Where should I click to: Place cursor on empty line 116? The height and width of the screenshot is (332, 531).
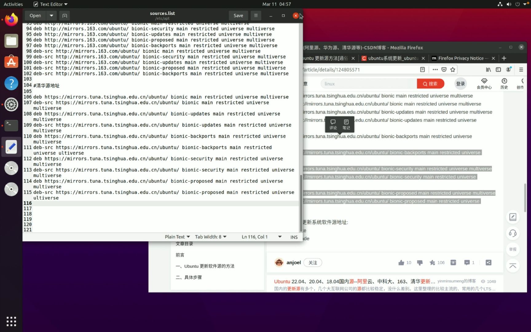(x=166, y=203)
